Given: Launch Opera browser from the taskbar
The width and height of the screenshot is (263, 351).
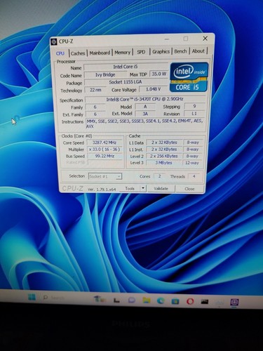Looking at the screenshot, I should [x=190, y=301].
